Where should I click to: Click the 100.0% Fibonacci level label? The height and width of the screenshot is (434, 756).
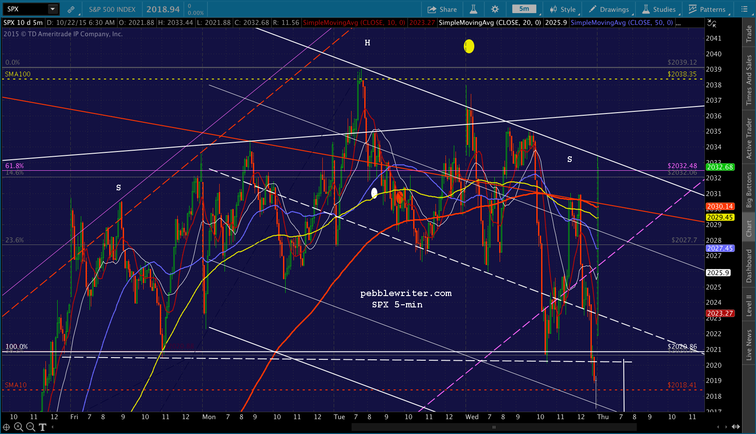click(x=17, y=347)
